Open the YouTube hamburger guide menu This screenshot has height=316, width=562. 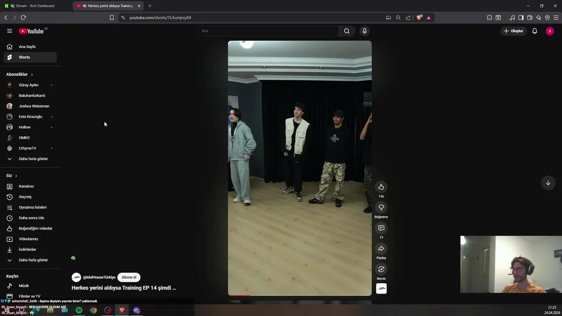click(x=9, y=31)
